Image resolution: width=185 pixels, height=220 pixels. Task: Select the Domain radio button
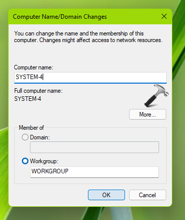pyautogui.click(x=25, y=137)
